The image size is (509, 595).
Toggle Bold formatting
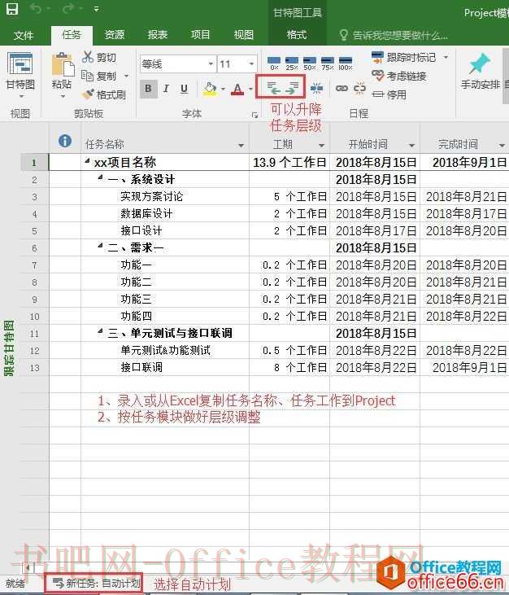coord(148,89)
